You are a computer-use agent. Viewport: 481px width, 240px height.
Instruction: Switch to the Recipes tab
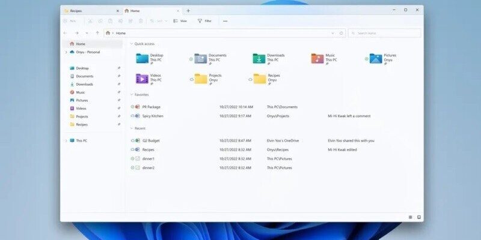[x=91, y=11]
